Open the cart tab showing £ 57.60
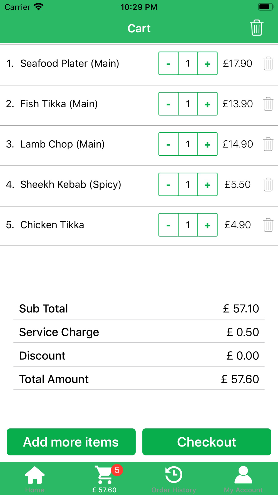The width and height of the screenshot is (278, 495). (105, 479)
